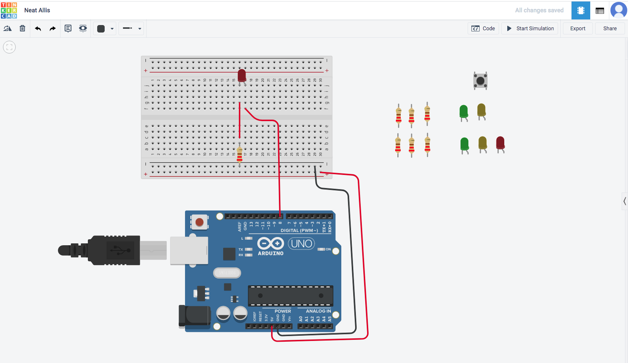Select the rotate component tool

click(x=7, y=28)
